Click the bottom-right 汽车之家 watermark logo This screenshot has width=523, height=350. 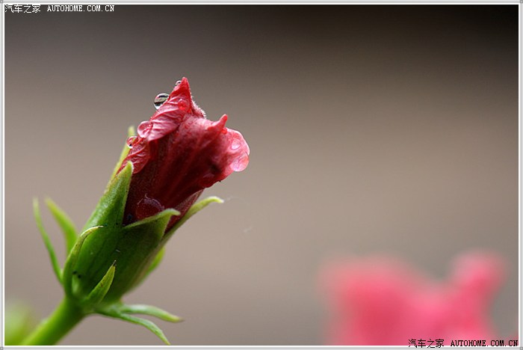pyautogui.click(x=426, y=343)
